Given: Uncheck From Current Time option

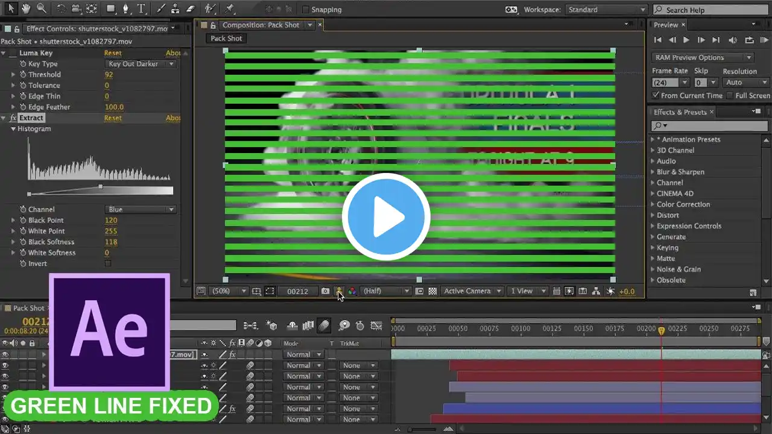Looking at the screenshot, I should click(x=656, y=95).
